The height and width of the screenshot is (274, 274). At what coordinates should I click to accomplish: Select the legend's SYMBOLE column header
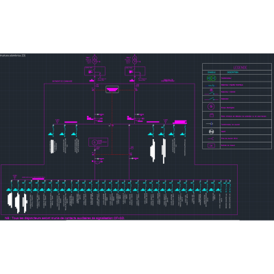[211, 72]
